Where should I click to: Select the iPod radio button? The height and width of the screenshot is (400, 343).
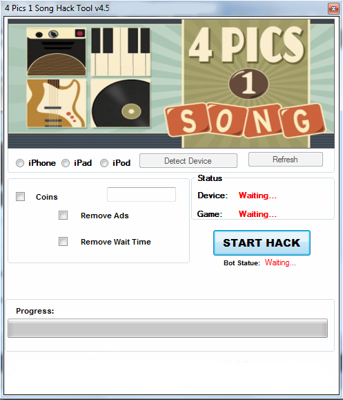(104, 163)
